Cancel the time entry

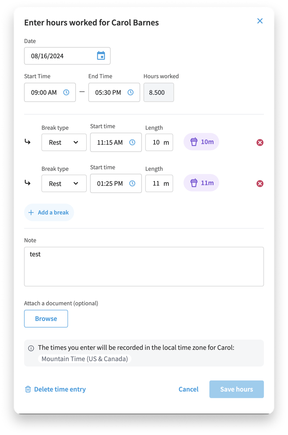pos(188,389)
